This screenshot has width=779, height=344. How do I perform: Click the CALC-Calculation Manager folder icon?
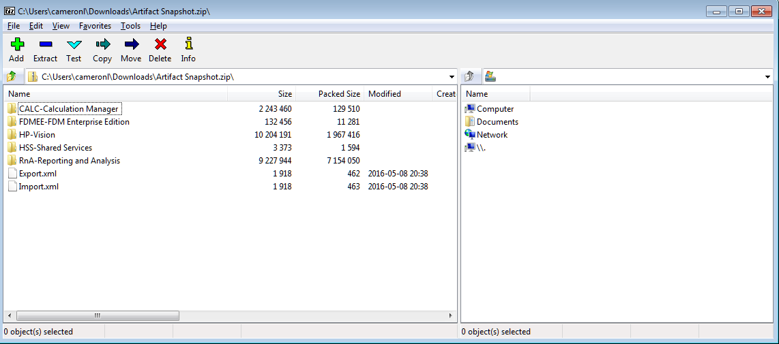(12, 109)
